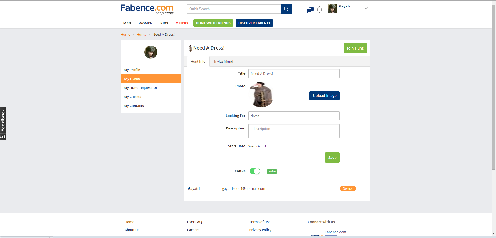The width and height of the screenshot is (496, 238).
Task: Open the WOMEN menu
Action: (145, 23)
